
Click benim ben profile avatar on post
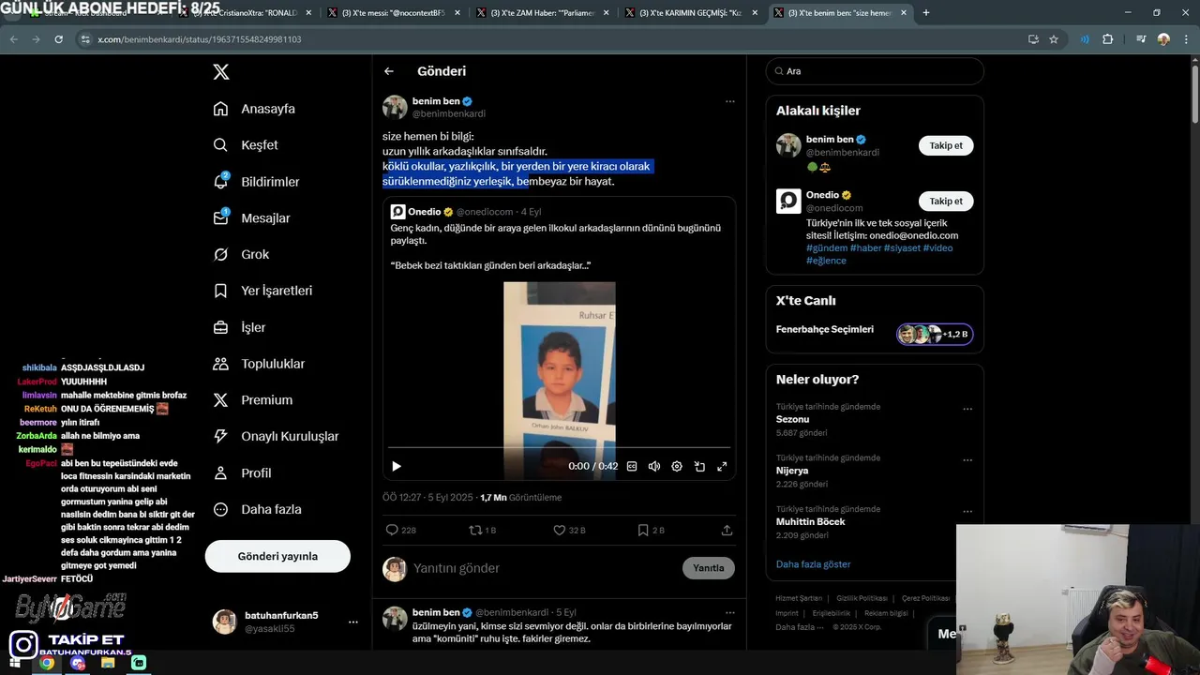pyautogui.click(x=395, y=107)
